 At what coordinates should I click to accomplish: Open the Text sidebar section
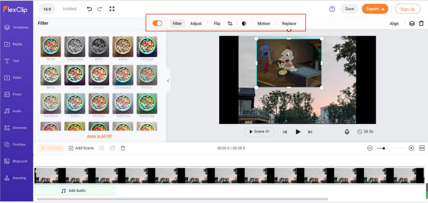[x=12, y=61]
